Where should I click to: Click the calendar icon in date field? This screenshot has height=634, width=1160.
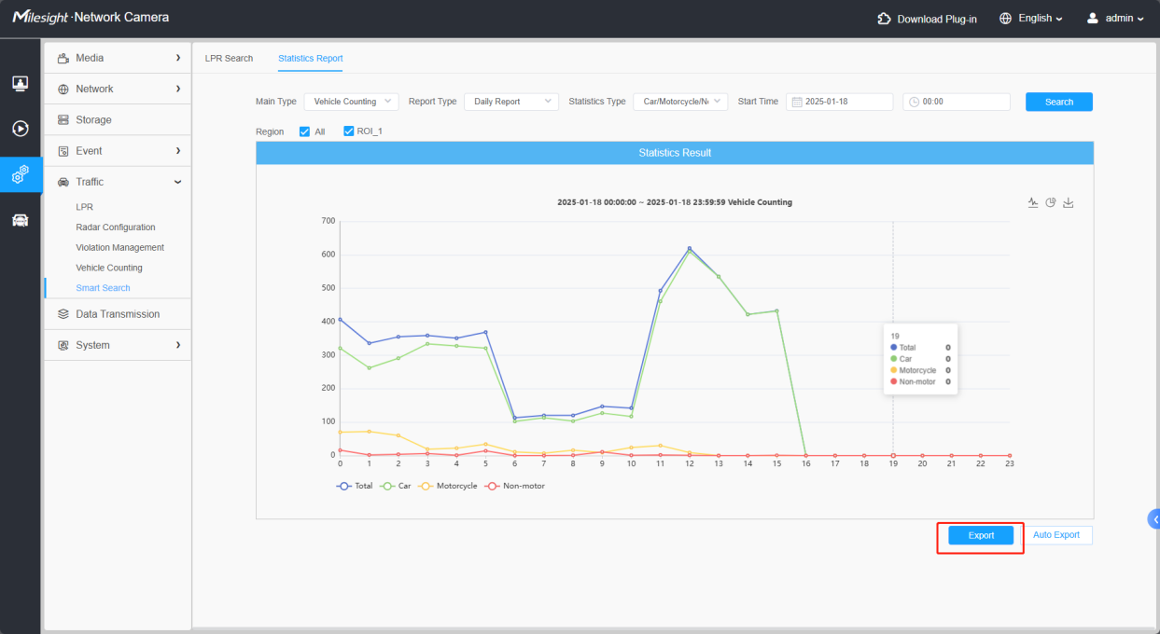pyautogui.click(x=797, y=102)
